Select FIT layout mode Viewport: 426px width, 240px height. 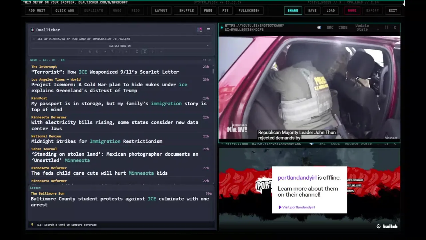point(225,10)
